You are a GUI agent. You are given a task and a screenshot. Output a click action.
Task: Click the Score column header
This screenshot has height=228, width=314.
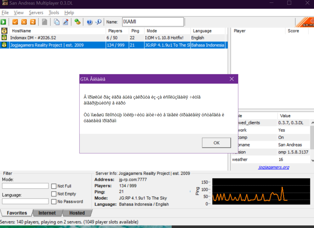(297, 31)
